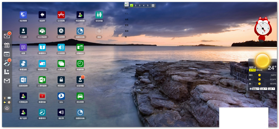The height and width of the screenshot is (129, 279).
Task: Open the 用车管理 car icon
Action: click(x=80, y=96)
